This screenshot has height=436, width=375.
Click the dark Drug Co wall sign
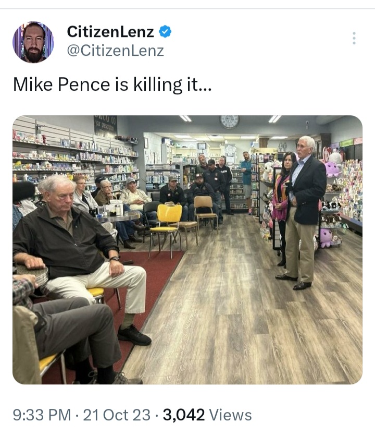click(x=105, y=125)
